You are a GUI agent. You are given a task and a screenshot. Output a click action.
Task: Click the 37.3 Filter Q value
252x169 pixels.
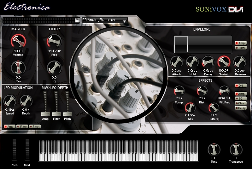pos(214,115)
